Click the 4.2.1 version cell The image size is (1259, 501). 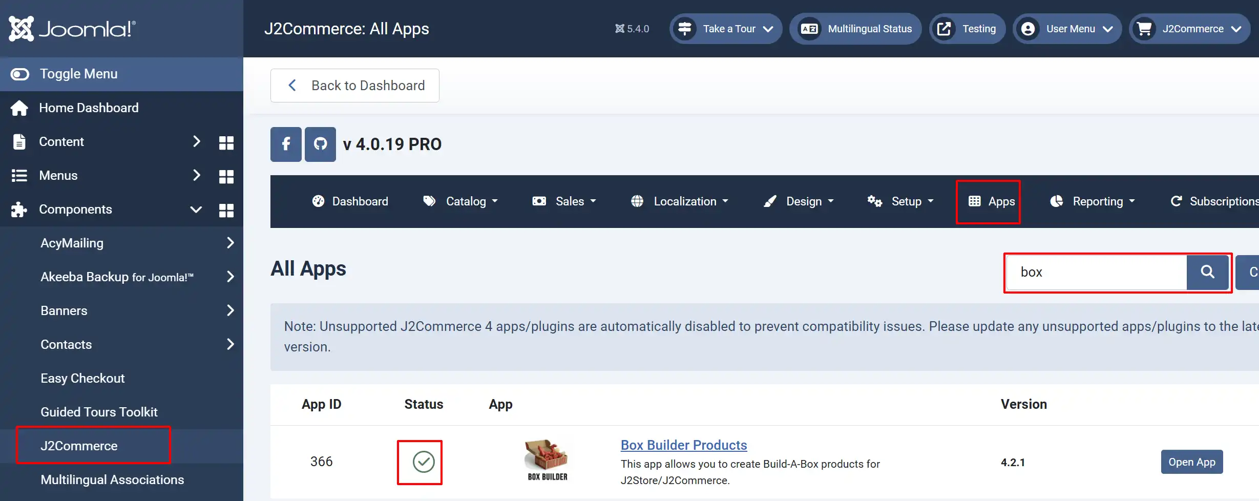[1013, 463]
